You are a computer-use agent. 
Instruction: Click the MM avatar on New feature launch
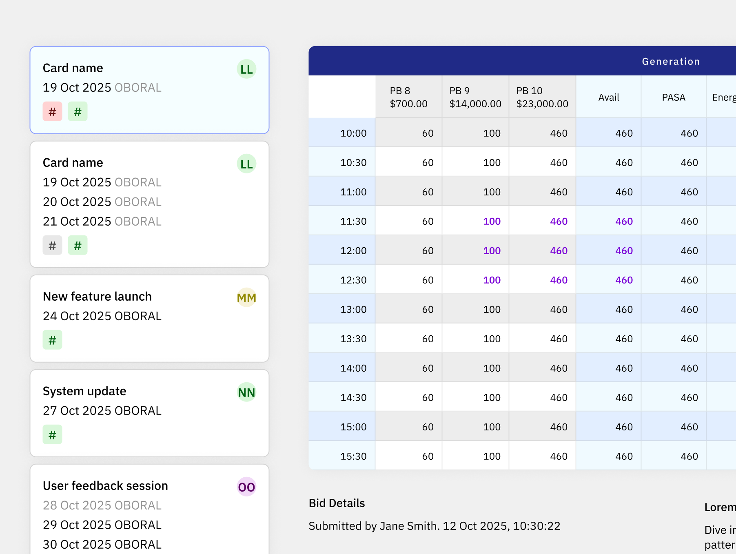coord(246,297)
